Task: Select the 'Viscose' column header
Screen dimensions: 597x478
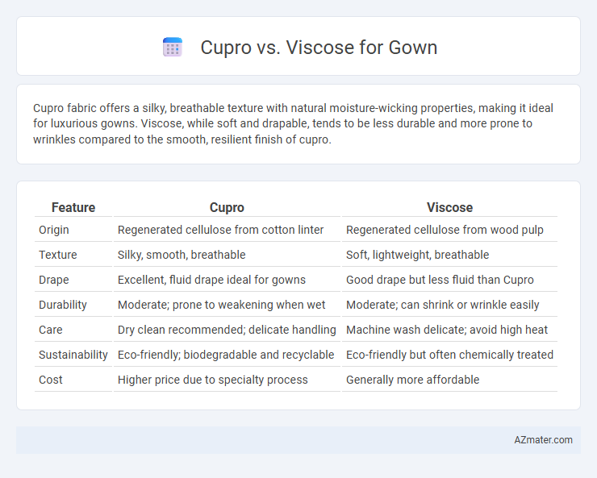Action: 449,207
